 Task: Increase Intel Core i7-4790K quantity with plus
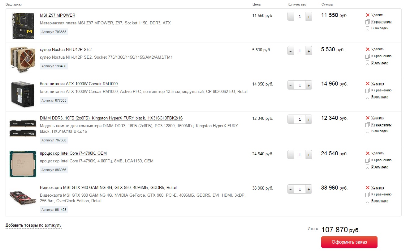coord(309,155)
